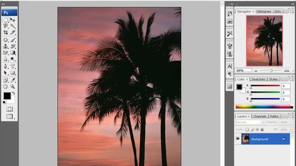This screenshot has height=166, width=296.
Task: Select the Pen tool
Action: pos(6,66)
